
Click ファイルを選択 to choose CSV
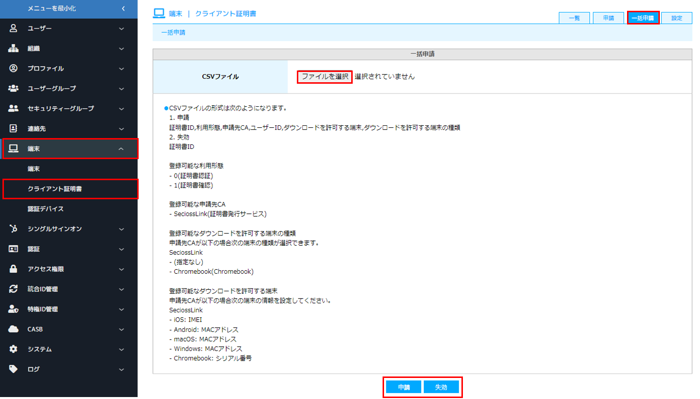click(x=325, y=77)
